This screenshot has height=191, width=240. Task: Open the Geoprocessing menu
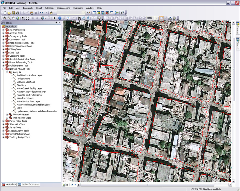pos(63,8)
